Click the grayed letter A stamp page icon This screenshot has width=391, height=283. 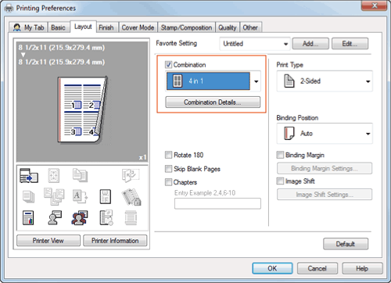pos(80,196)
